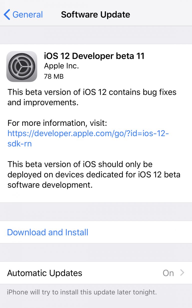Tap the gray gap above Download and Install
The width and height of the screenshot is (192, 308).
(x=96, y=212)
